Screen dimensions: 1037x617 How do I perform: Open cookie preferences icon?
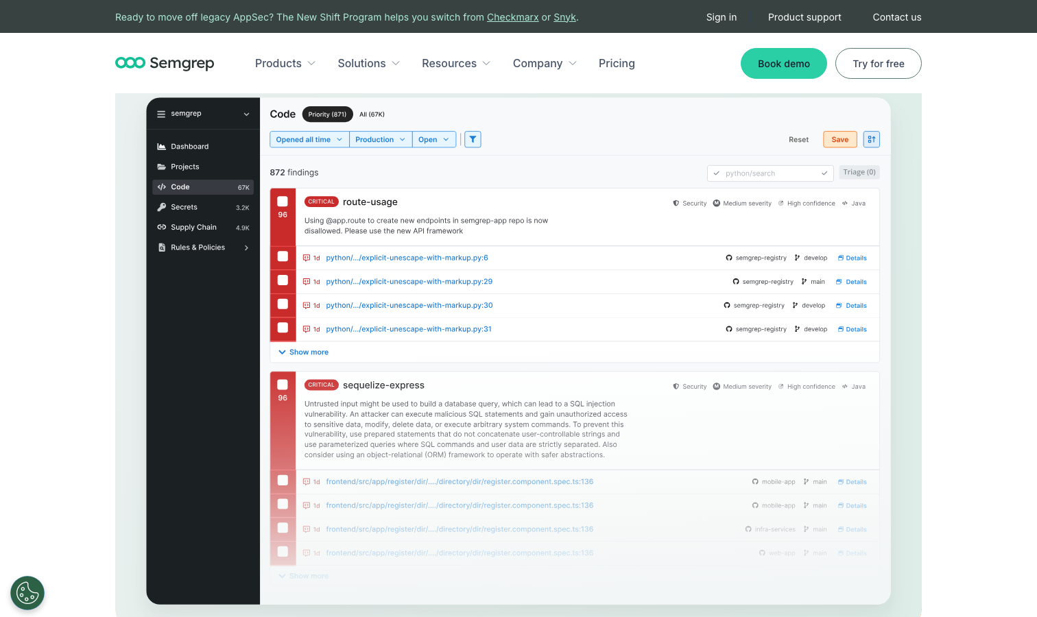(27, 593)
